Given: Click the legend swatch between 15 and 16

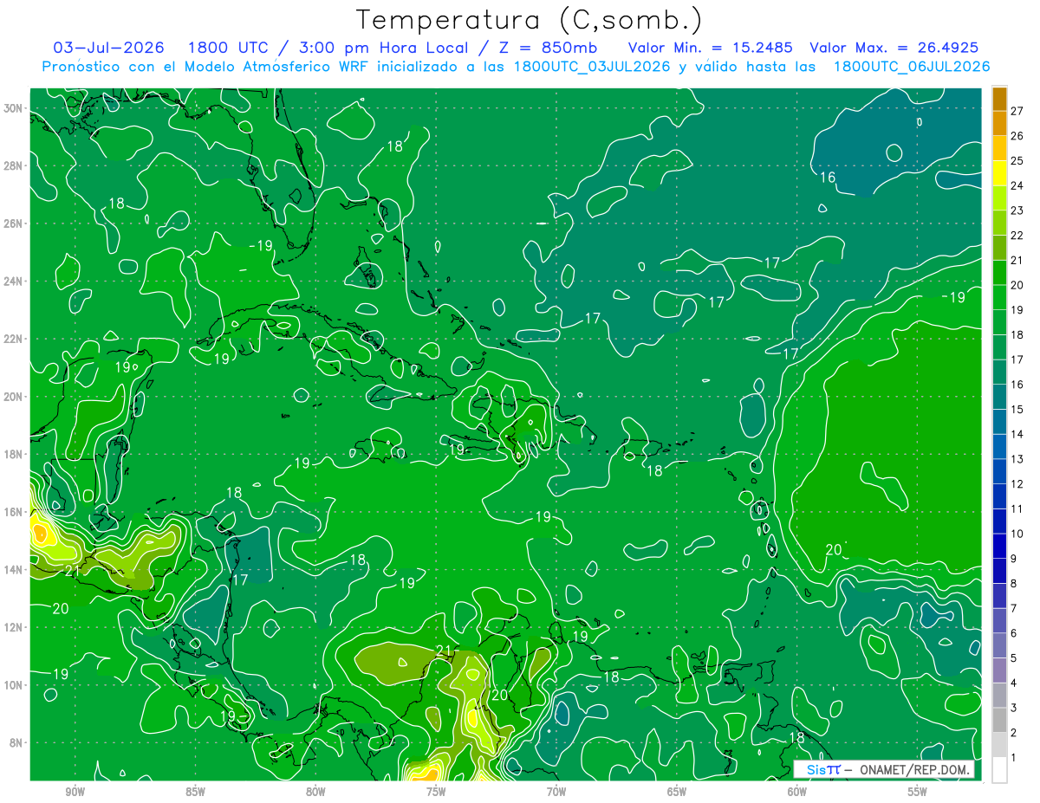Looking at the screenshot, I should (999, 397).
